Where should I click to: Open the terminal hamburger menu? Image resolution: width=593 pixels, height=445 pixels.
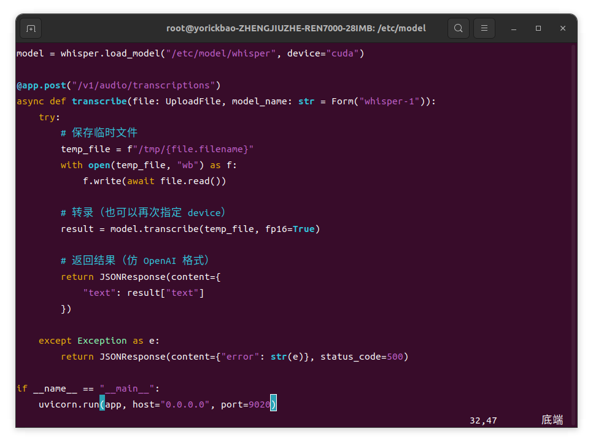click(484, 28)
